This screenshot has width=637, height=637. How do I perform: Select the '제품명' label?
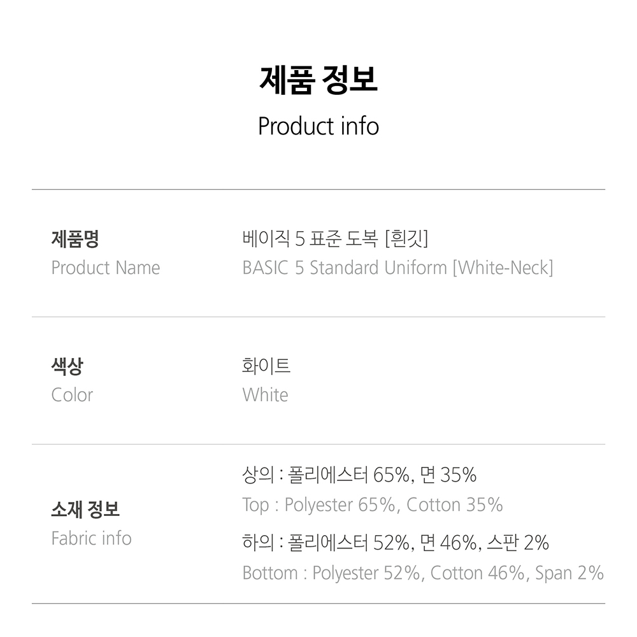tap(75, 238)
